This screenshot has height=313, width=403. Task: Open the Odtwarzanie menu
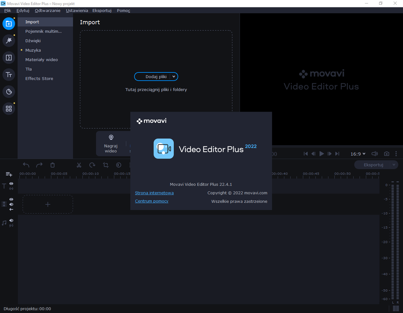click(48, 11)
